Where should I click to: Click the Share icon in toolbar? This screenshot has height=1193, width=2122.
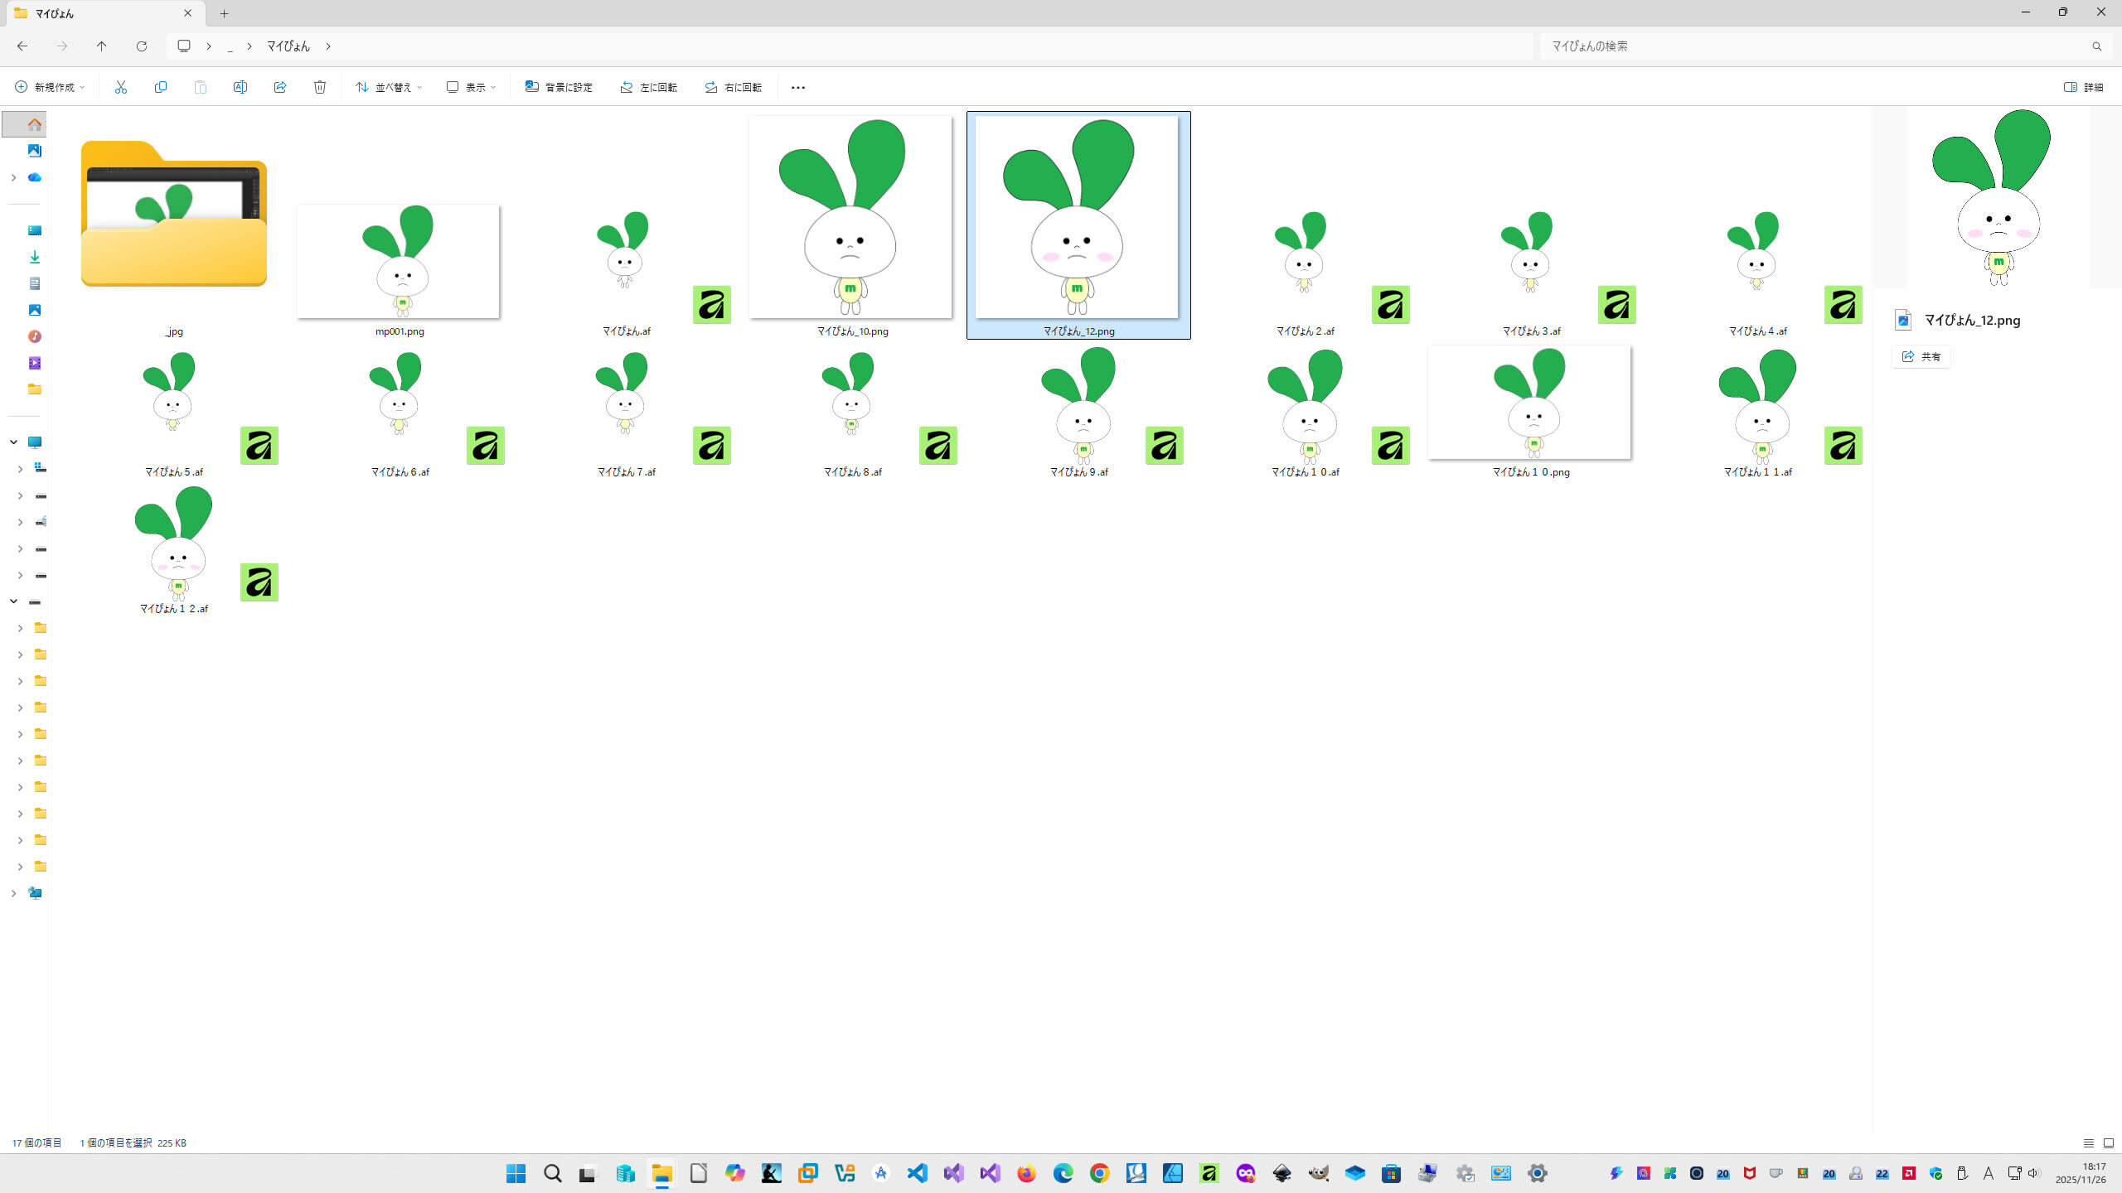click(280, 87)
